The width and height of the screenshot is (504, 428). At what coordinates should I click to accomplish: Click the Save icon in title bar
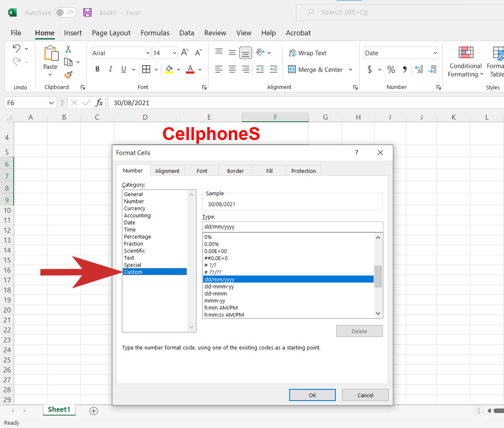87,12
